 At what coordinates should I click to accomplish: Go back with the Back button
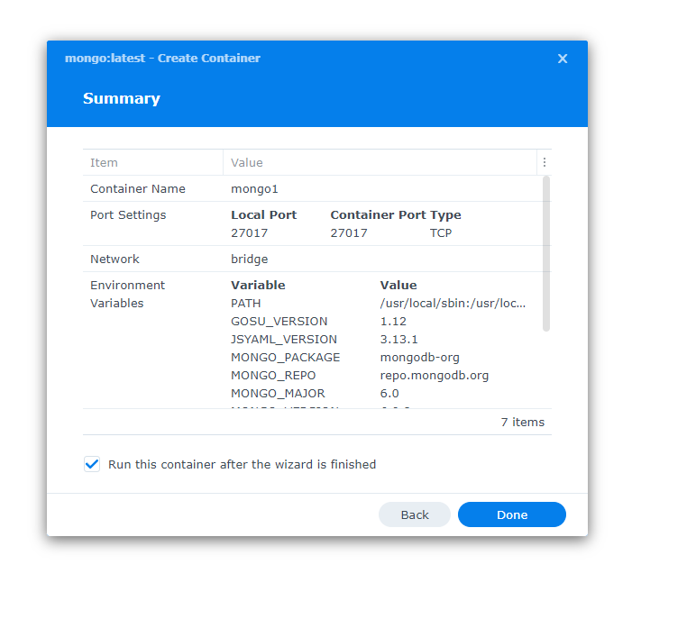(414, 514)
